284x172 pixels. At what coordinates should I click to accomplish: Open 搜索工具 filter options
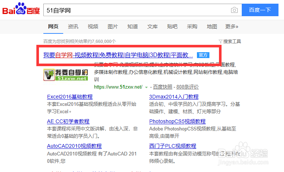pyautogui.click(x=230, y=42)
